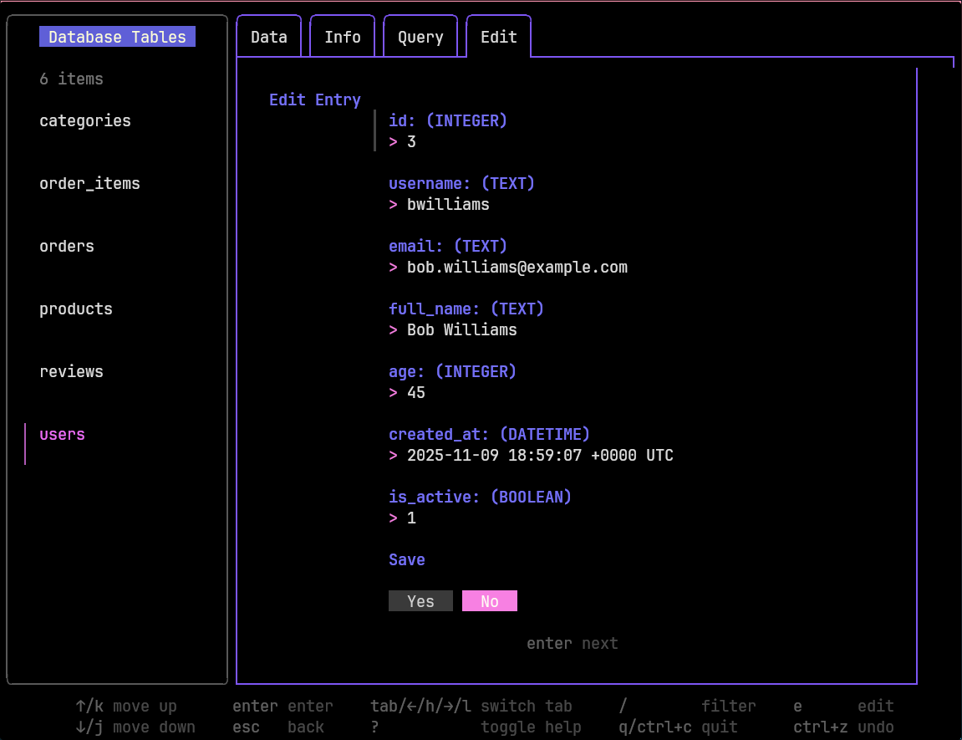Decline saving with the No button
This screenshot has height=740, width=962.
point(490,600)
